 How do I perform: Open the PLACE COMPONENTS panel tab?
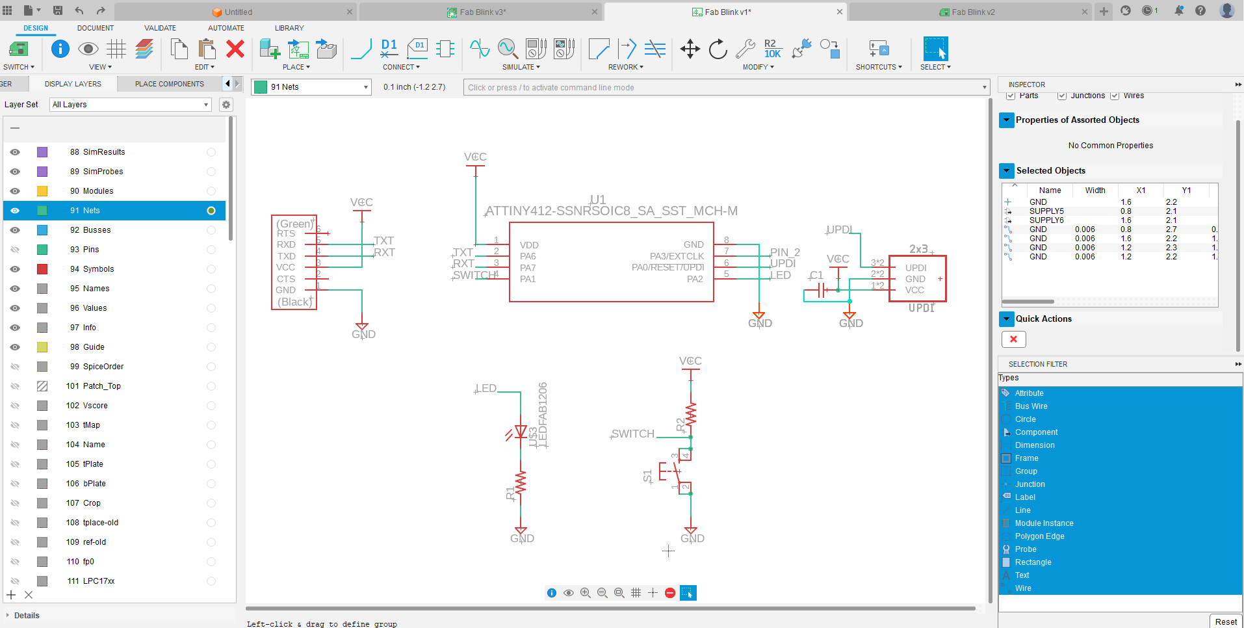coord(169,84)
